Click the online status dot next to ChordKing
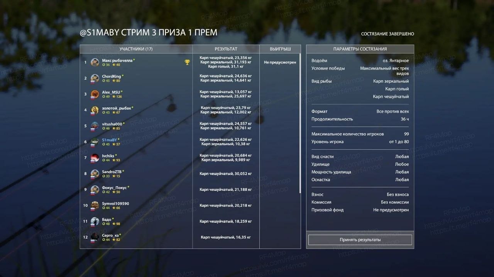This screenshot has width=494, height=277. [123, 75]
